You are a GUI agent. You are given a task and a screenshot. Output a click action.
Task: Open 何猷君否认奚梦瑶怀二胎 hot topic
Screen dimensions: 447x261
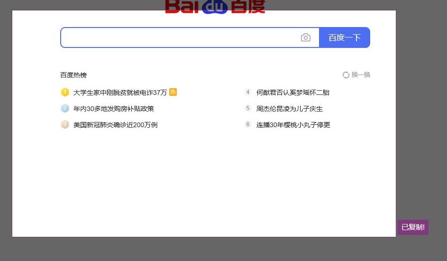pos(293,93)
